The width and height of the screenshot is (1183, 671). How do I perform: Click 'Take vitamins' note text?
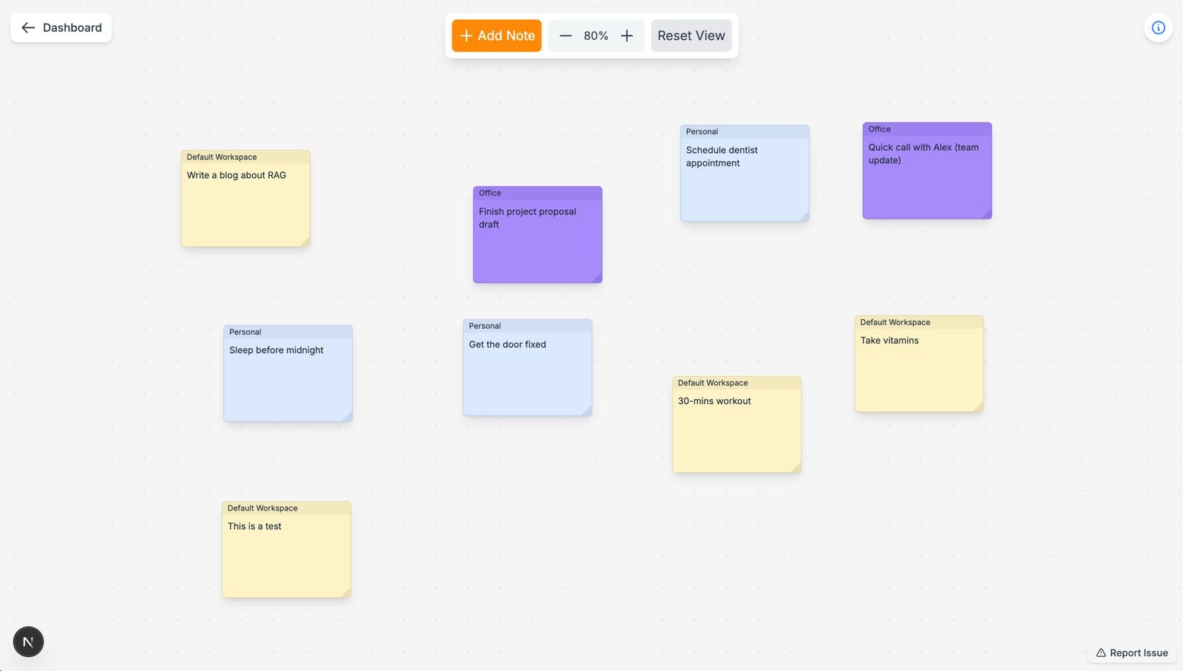889,341
